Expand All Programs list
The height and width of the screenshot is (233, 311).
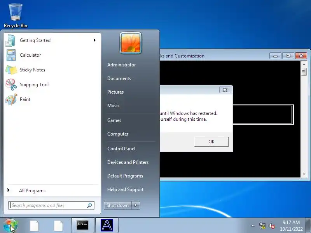[52, 191]
